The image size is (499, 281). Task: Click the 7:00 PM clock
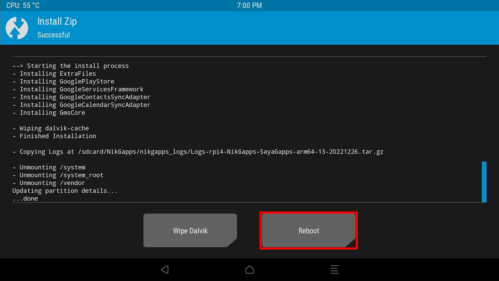[249, 5]
